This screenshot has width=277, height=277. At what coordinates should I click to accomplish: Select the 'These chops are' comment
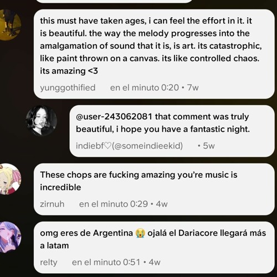click(x=154, y=189)
